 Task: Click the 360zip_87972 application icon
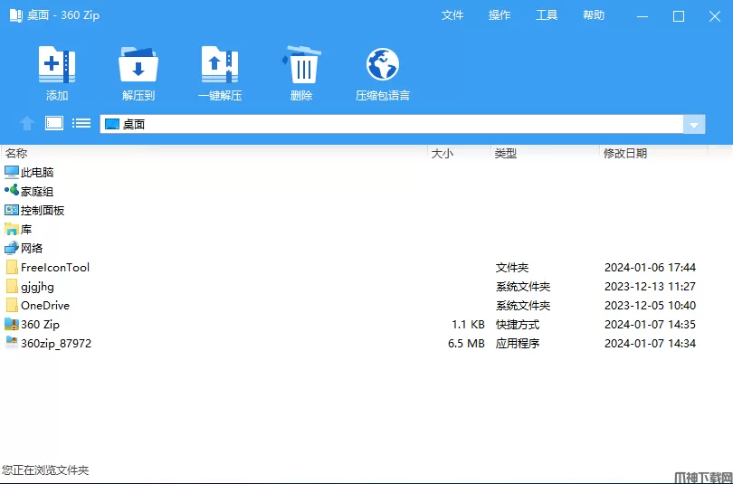tap(12, 343)
